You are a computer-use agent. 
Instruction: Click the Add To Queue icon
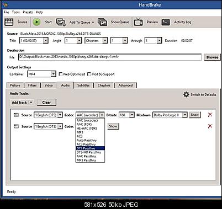61,22
